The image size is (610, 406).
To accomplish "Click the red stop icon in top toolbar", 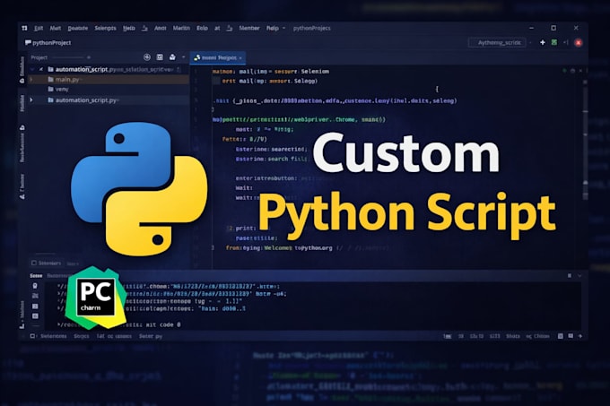I will [579, 43].
